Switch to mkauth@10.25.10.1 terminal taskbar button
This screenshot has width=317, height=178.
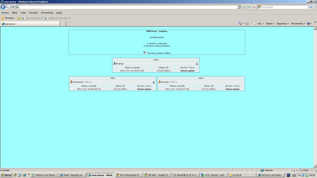(185, 175)
